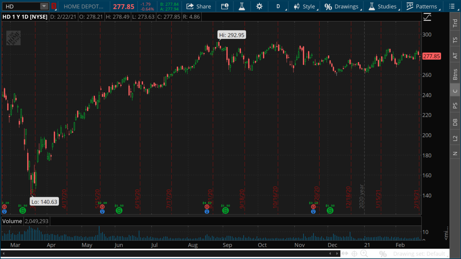461x259 pixels.
Task: Click the red clipboard link icon beside HD
Action: (54, 6)
